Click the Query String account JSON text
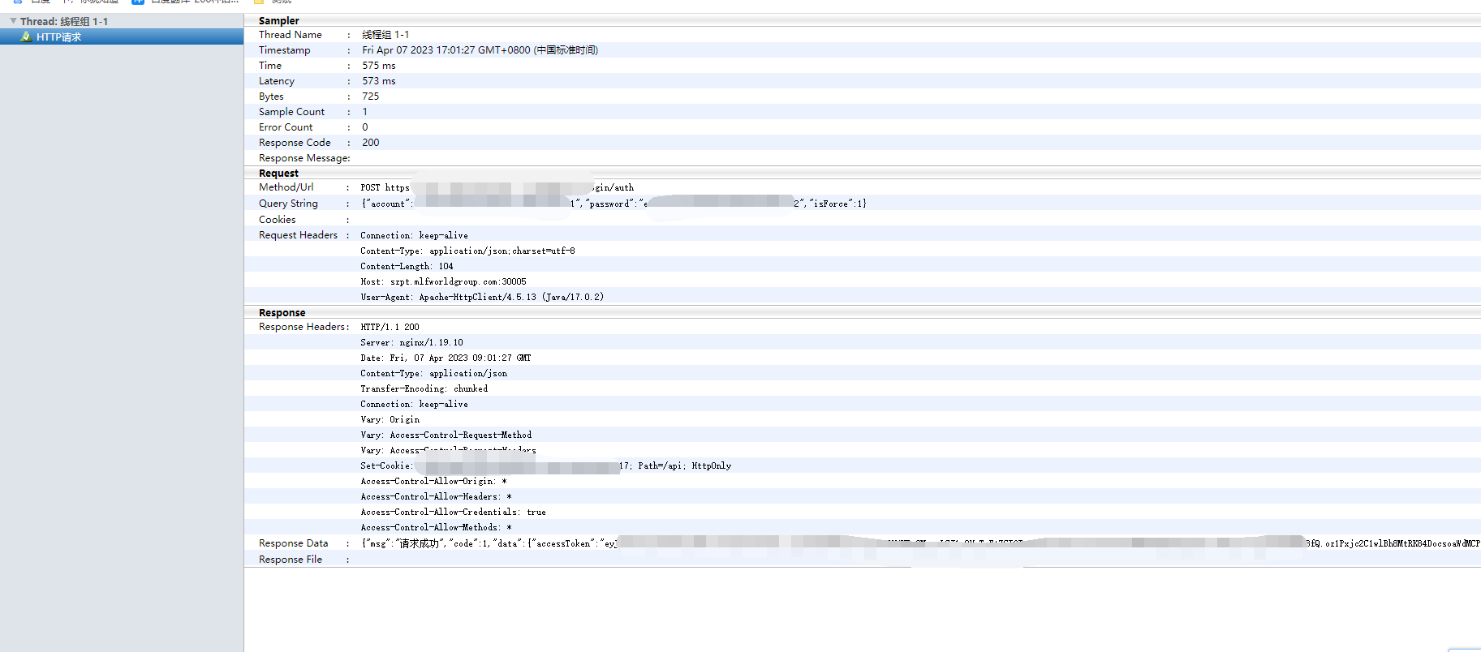The image size is (1481, 652). (613, 204)
